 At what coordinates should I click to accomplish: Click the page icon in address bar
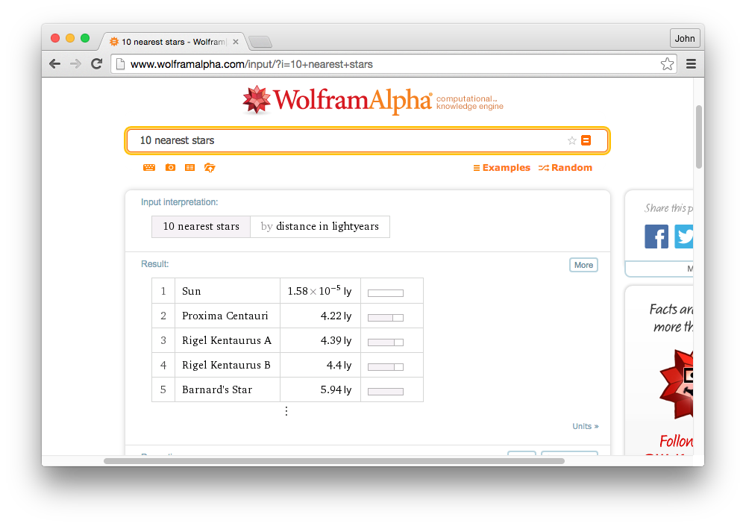[x=120, y=63]
